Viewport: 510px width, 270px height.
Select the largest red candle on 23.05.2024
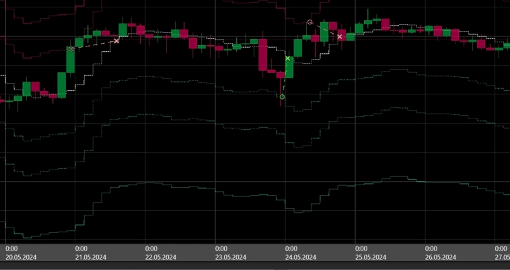tap(263, 55)
